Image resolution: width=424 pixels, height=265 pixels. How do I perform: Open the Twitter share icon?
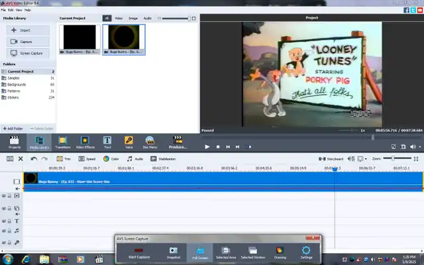(413, 10)
